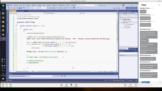Click the Invite participants icon
This screenshot has width=162, height=91.
pyautogui.click(x=62, y=85)
